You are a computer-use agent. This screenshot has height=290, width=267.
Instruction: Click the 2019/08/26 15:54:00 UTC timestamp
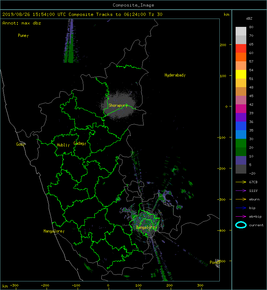click(34, 14)
